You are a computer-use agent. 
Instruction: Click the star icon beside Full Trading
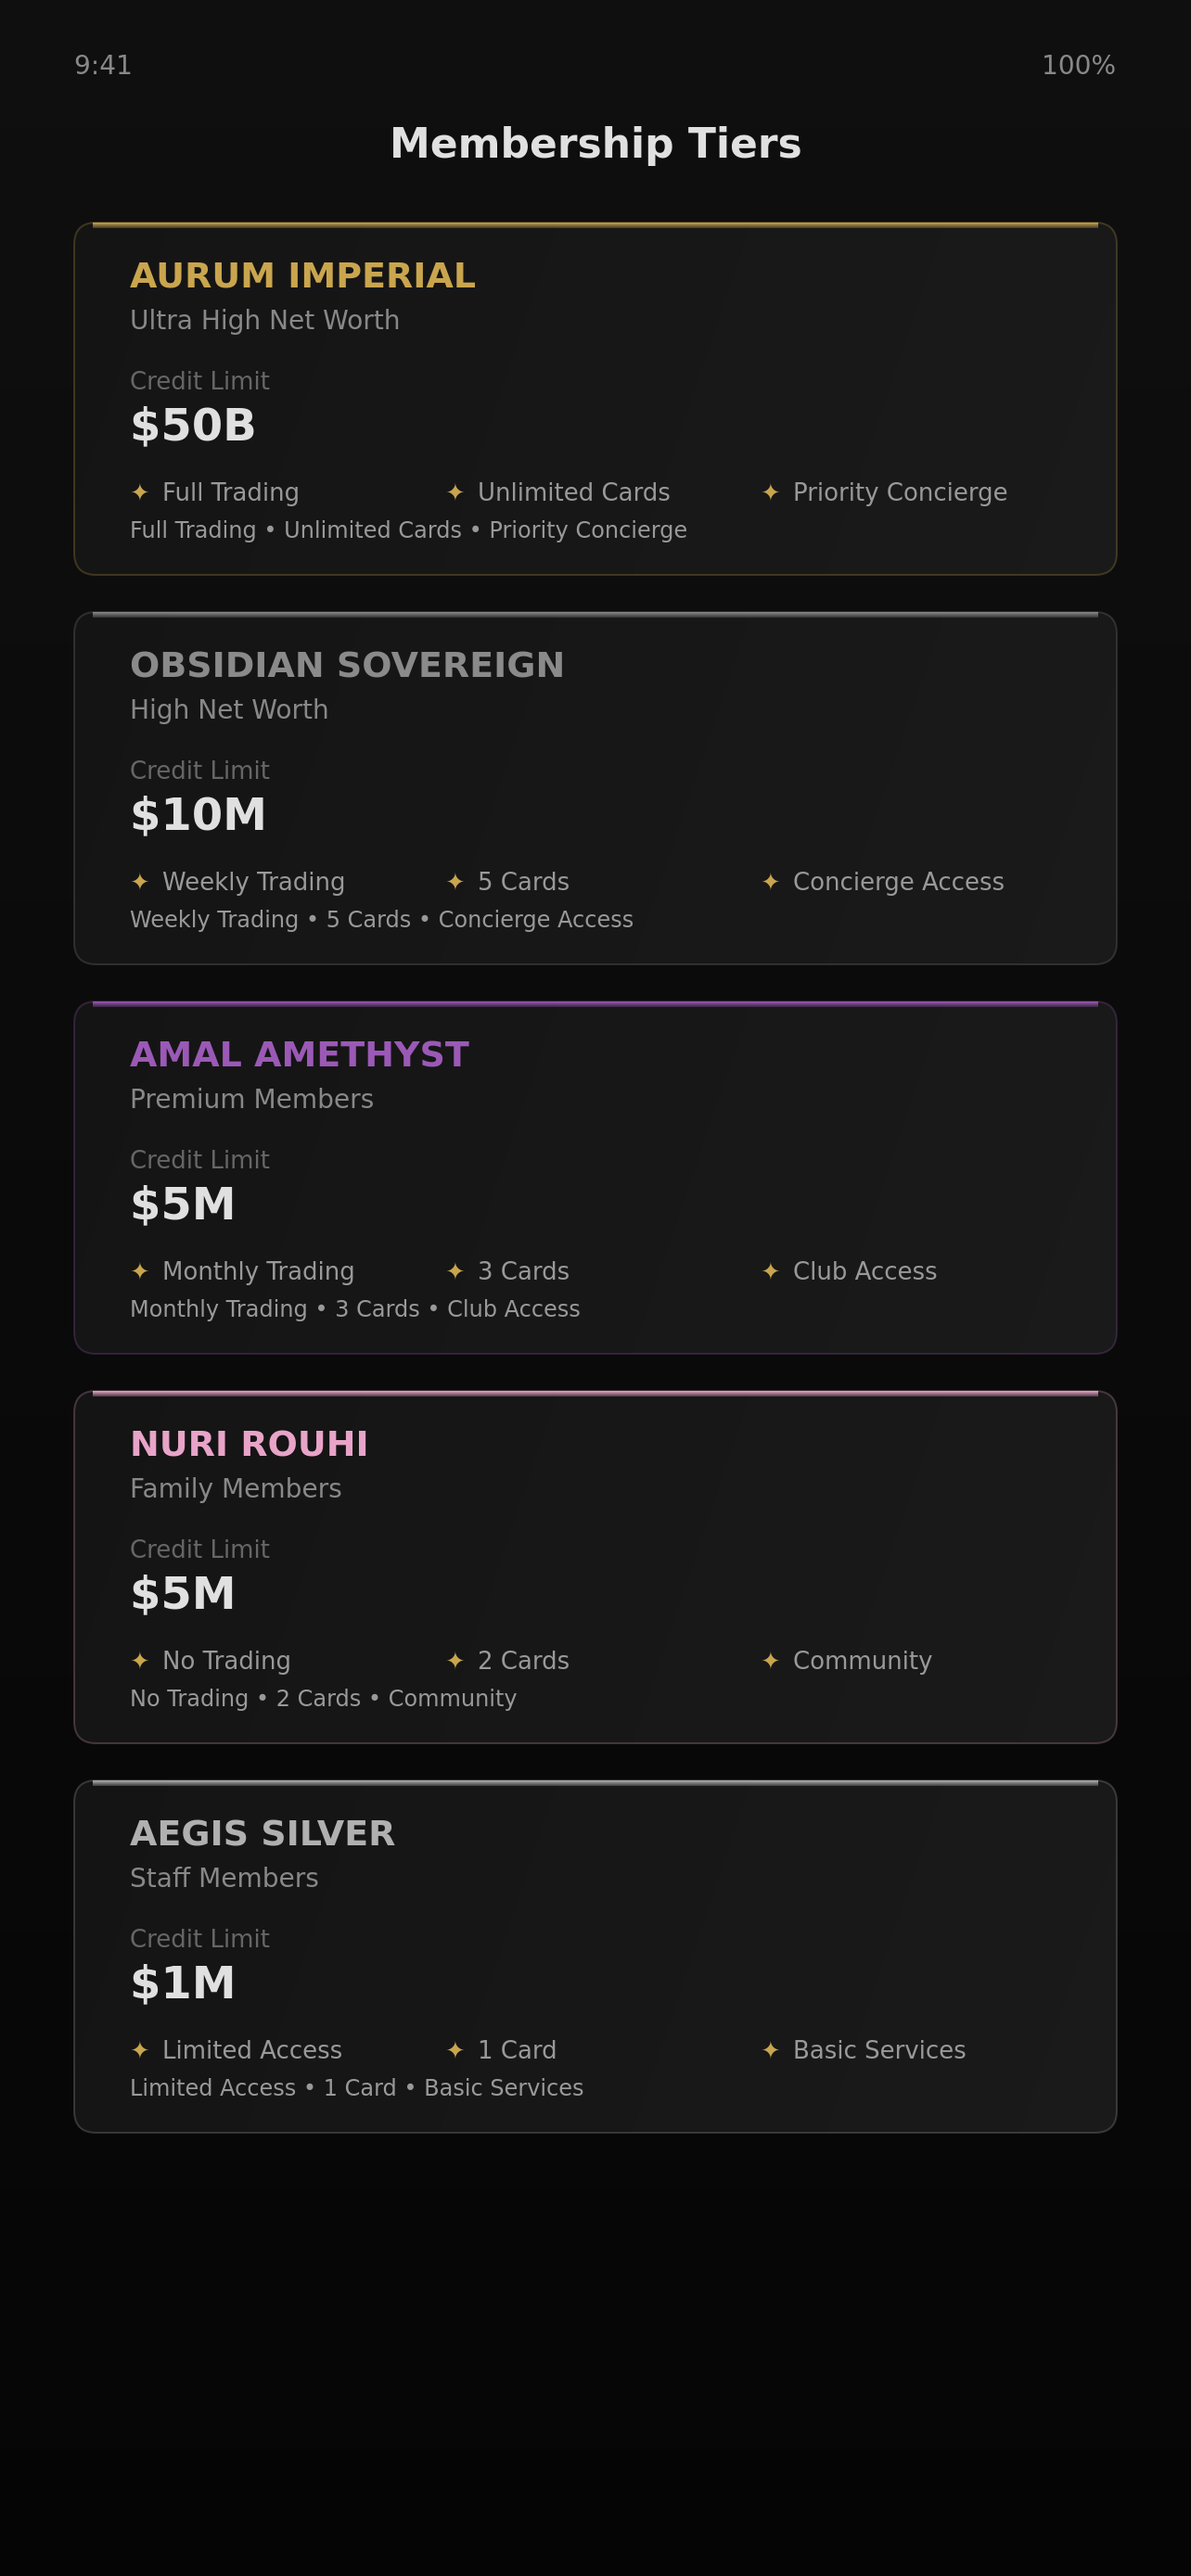(x=140, y=492)
